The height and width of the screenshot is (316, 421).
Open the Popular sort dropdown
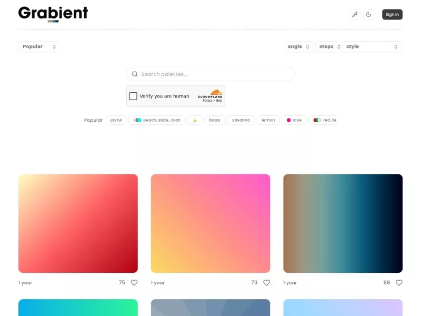(40, 46)
